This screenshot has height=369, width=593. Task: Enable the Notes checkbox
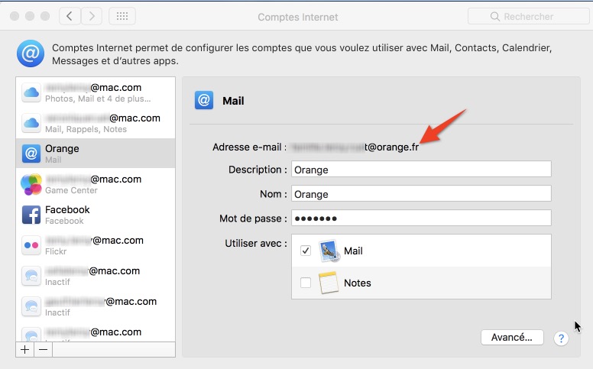[306, 283]
